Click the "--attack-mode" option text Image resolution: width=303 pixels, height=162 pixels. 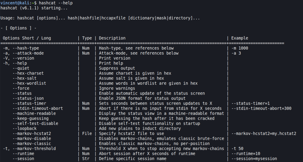point(28,53)
